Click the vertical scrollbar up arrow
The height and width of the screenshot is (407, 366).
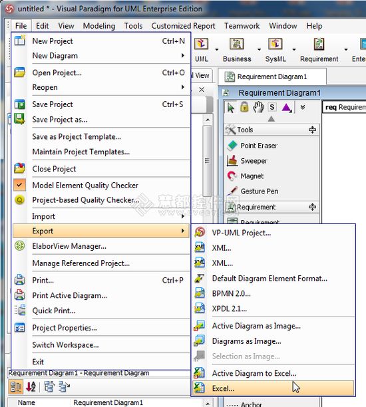pos(208,120)
